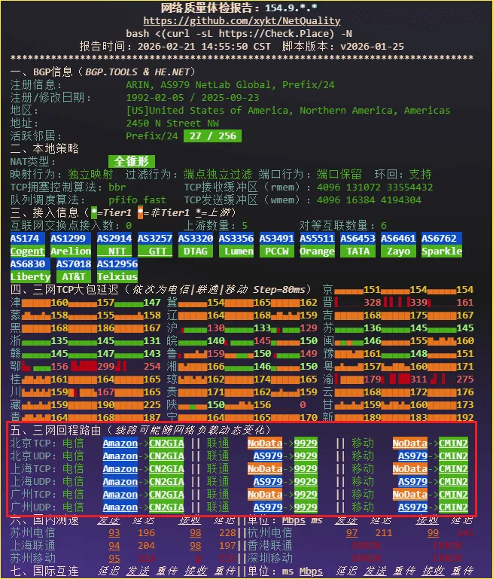Click the AS7018 AT&T badge
The width and height of the screenshot is (493, 579).
click(x=74, y=270)
